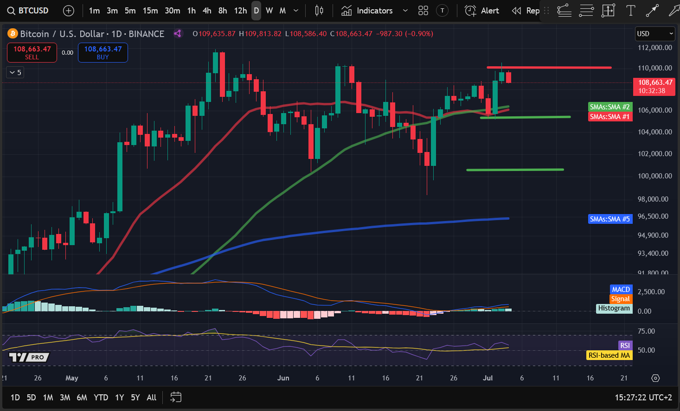Click the circled T icon

click(x=443, y=11)
